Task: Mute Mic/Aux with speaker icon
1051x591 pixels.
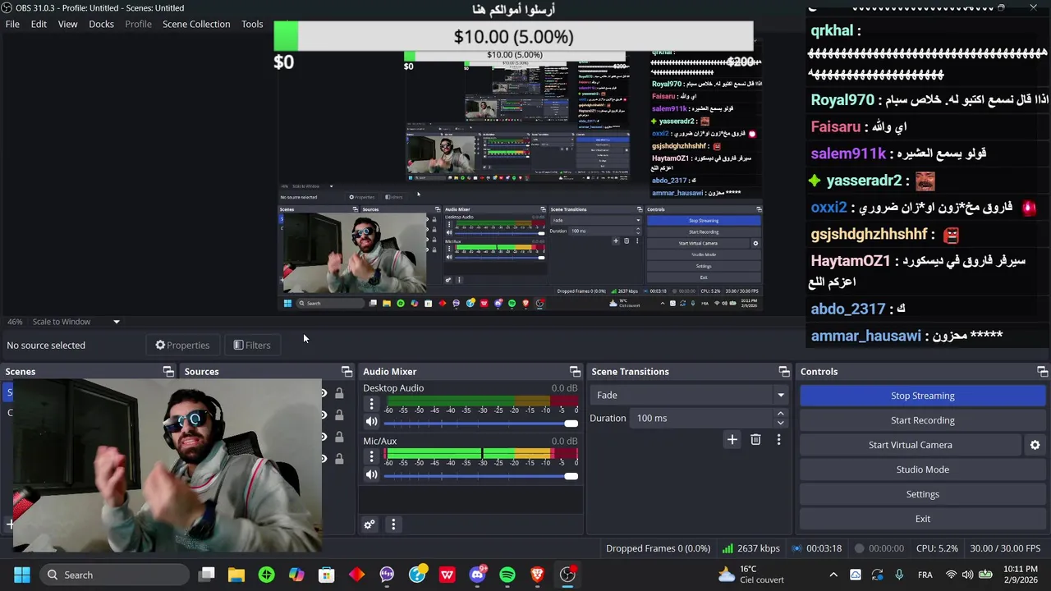Action: [x=371, y=474]
